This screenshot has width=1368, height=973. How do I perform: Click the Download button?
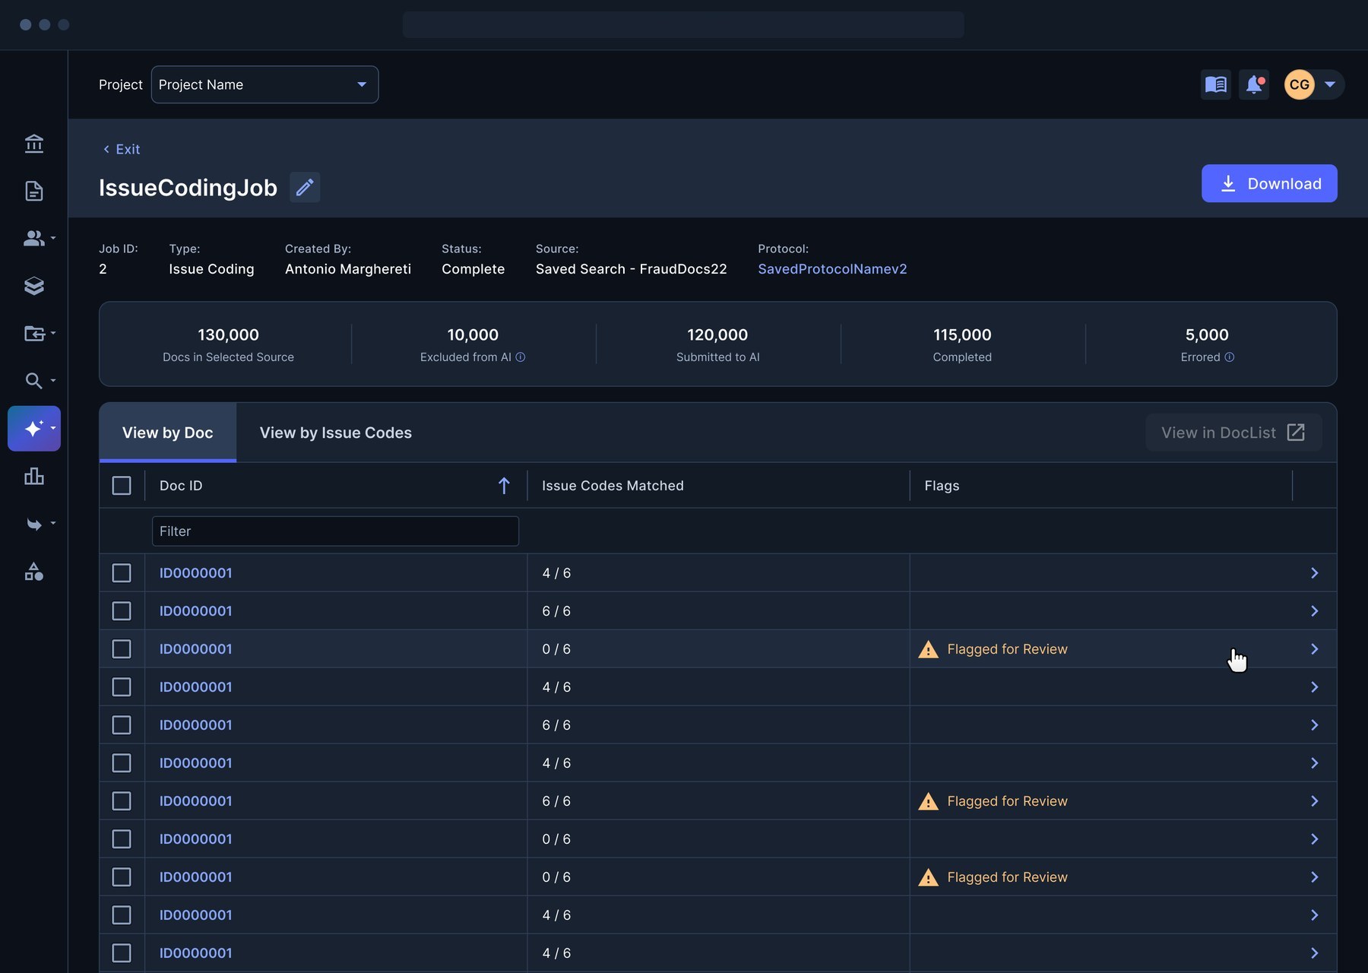pyautogui.click(x=1269, y=183)
